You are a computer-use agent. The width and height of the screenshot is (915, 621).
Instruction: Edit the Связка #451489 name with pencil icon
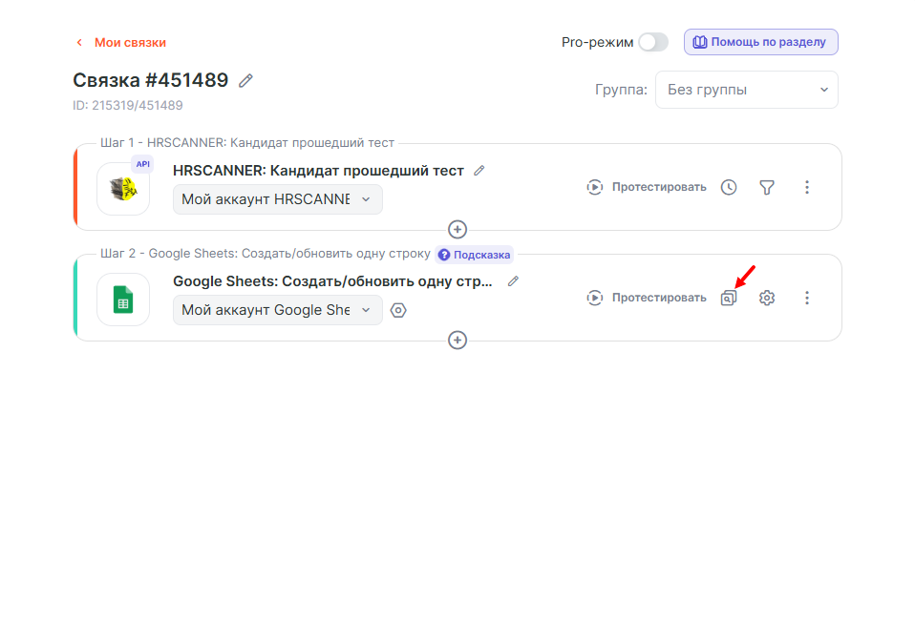point(245,81)
